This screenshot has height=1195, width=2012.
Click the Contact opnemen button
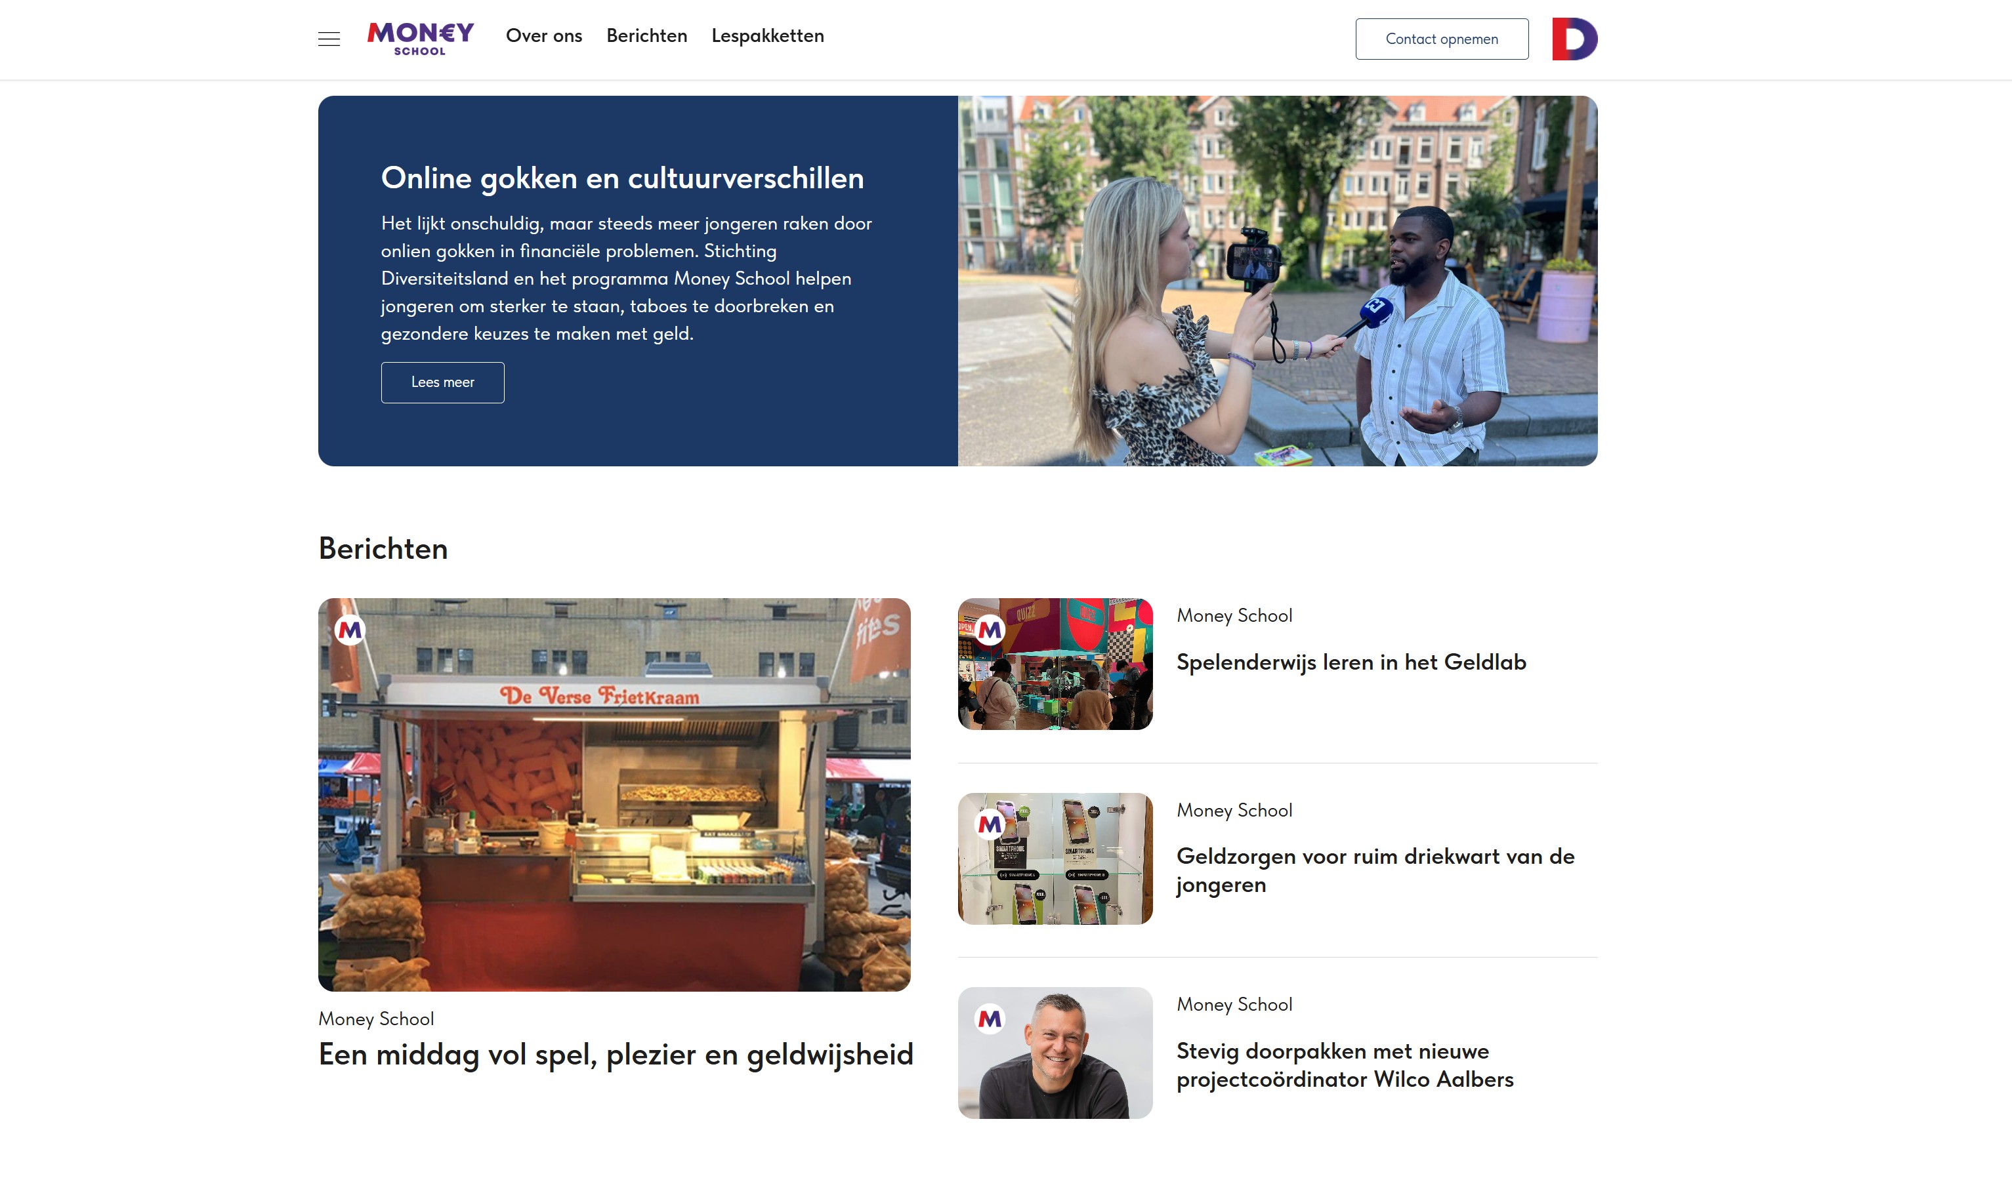tap(1442, 39)
